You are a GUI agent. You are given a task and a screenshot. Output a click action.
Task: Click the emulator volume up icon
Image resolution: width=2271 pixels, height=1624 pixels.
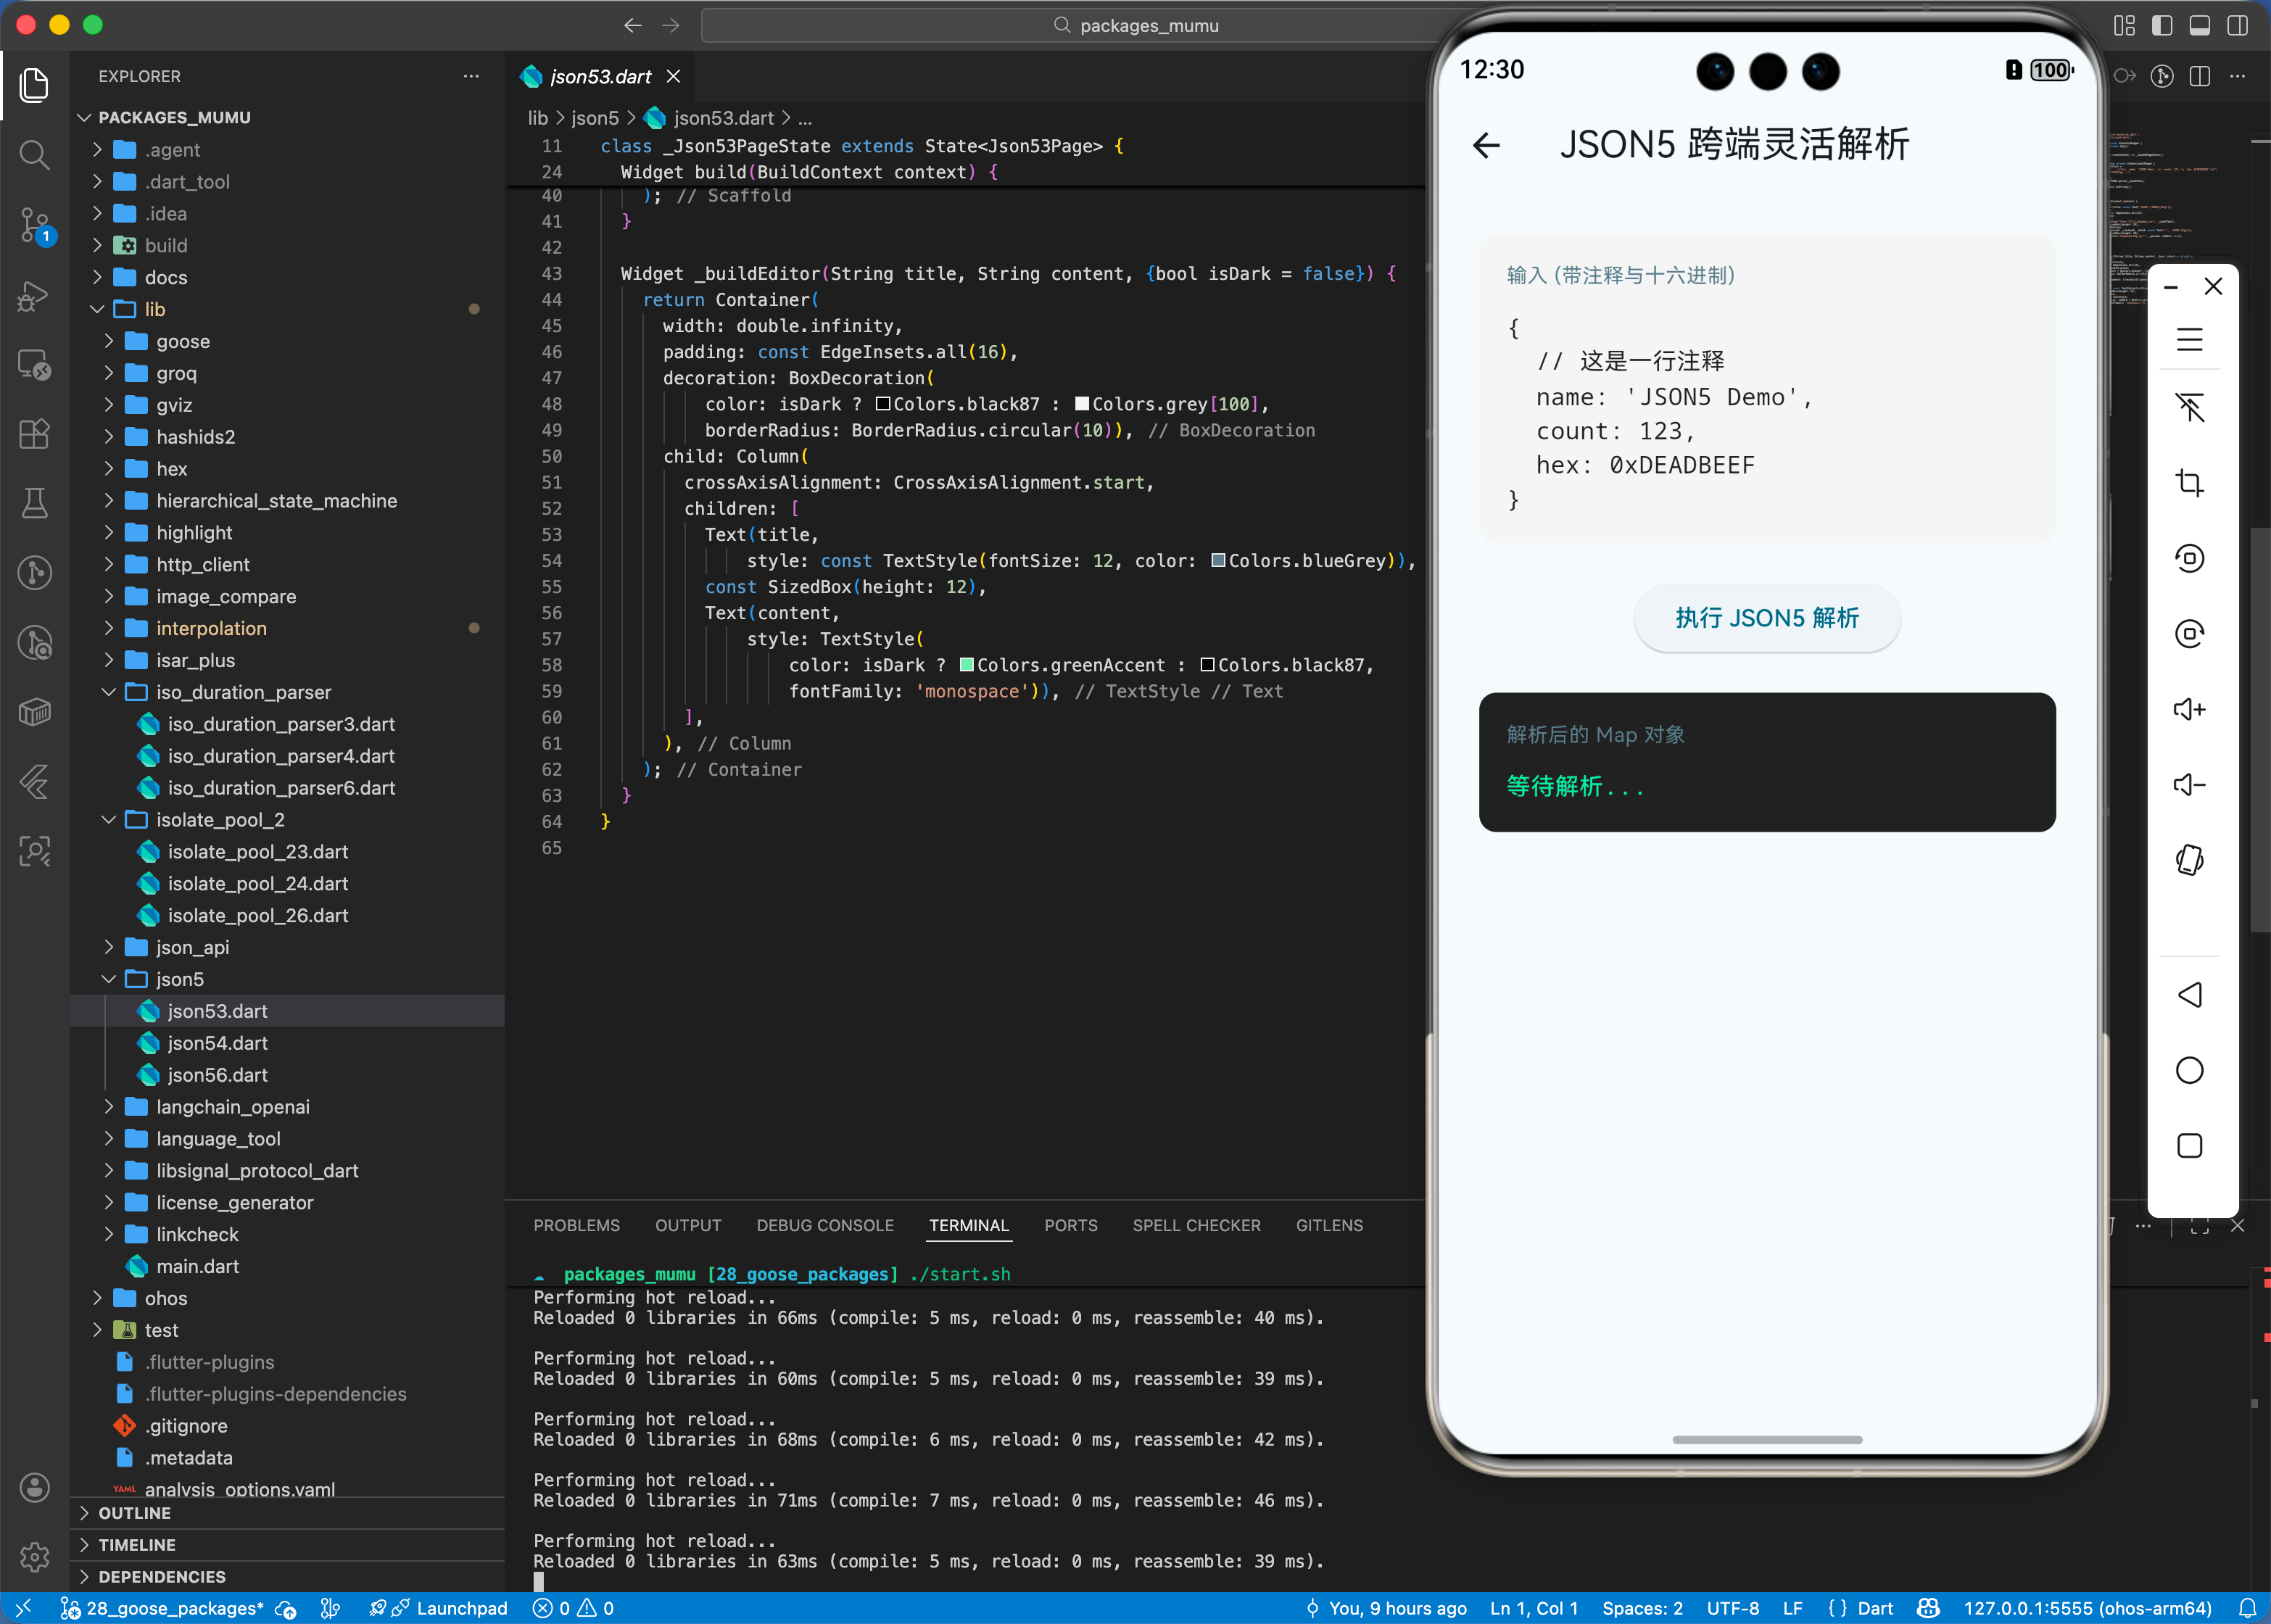coord(2189,709)
